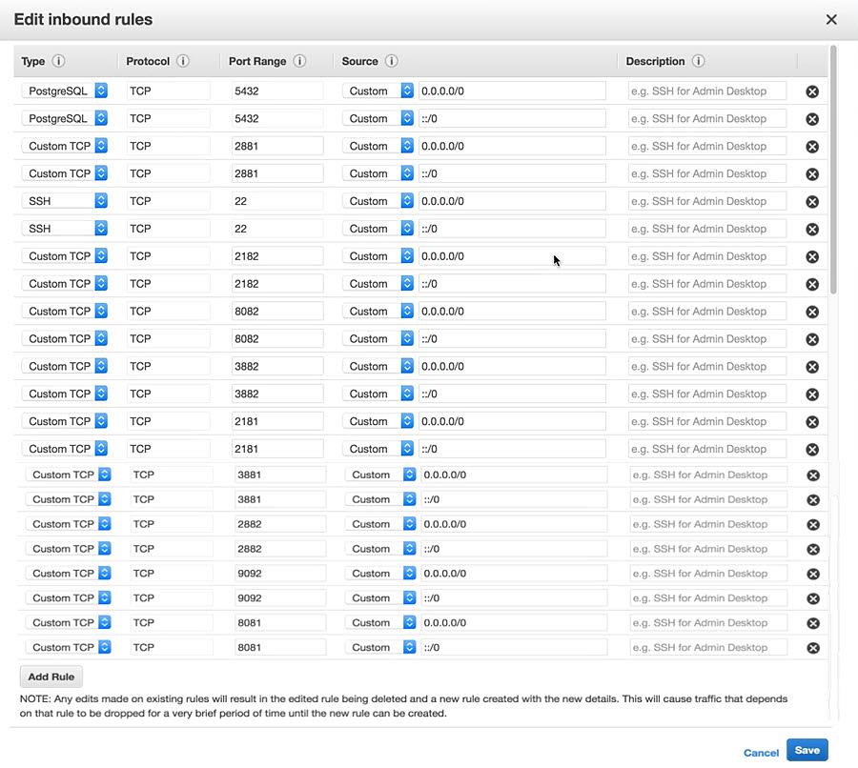Remove the port 2182 rule with source 0.0.0.0/0
The image size is (858, 768).
point(812,256)
